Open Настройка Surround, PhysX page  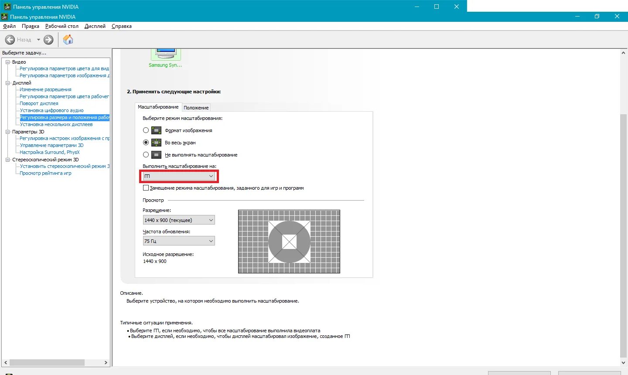(x=50, y=152)
